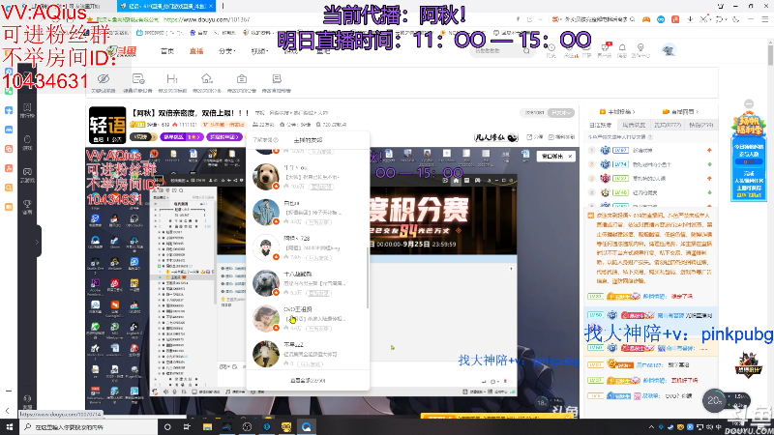Click the report checkbox near share button
The image size is (774, 435).
point(562,136)
